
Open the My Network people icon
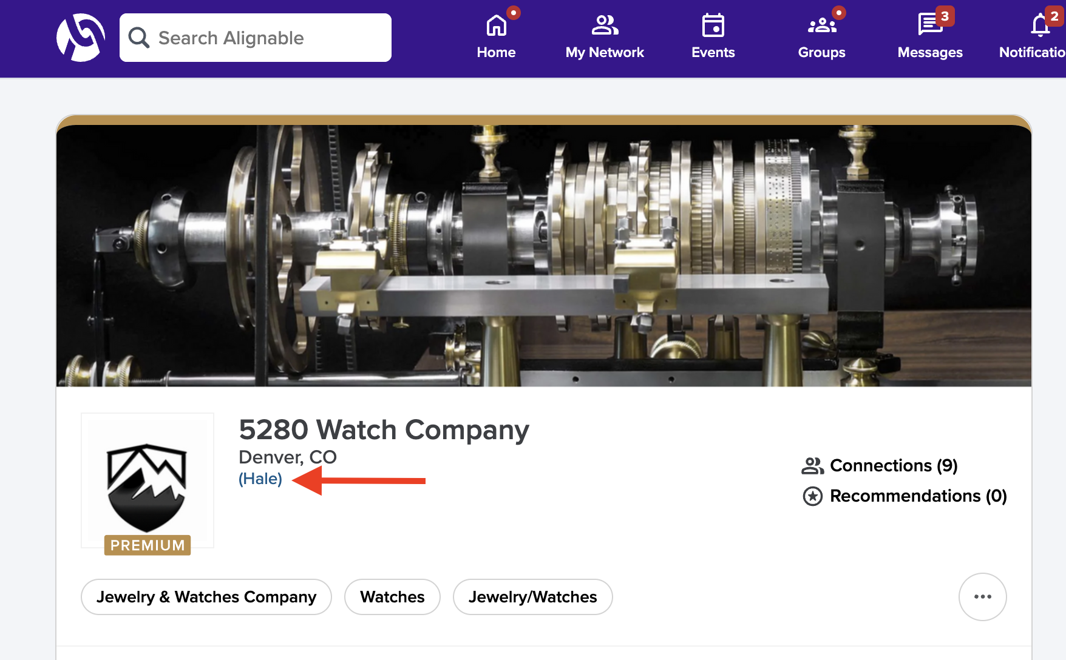pyautogui.click(x=605, y=25)
